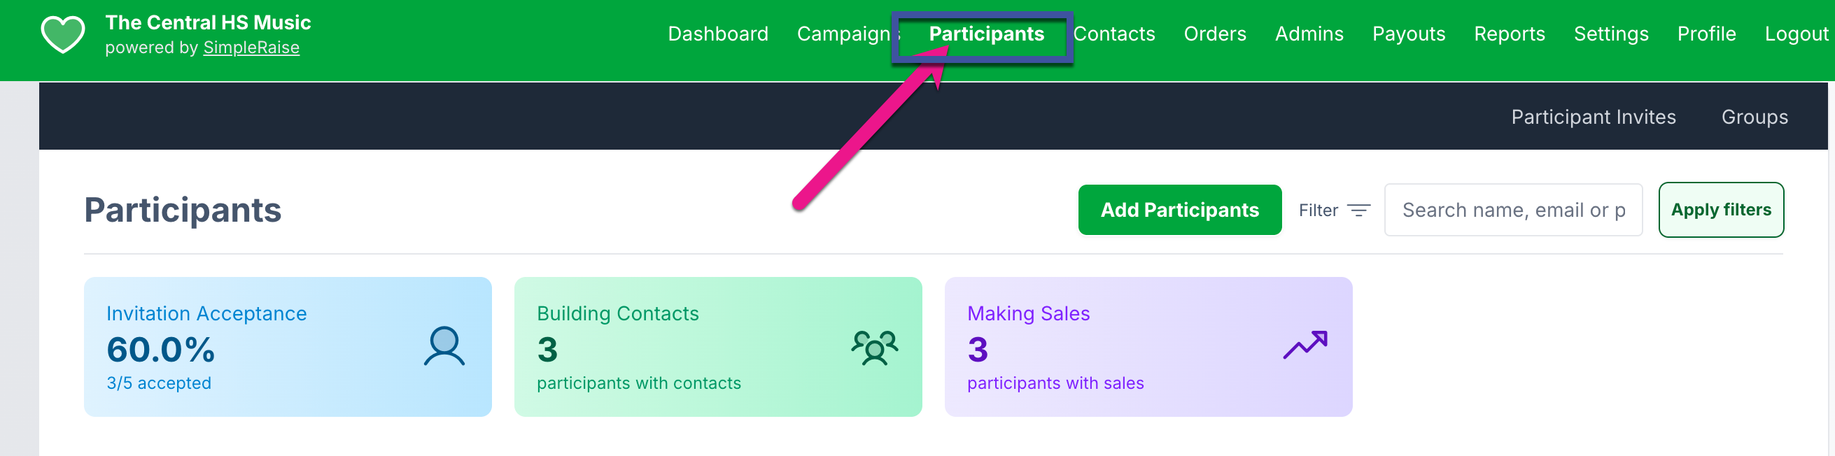The image size is (1835, 456).
Task: Follow the SimpleRaise link
Action: (x=251, y=48)
